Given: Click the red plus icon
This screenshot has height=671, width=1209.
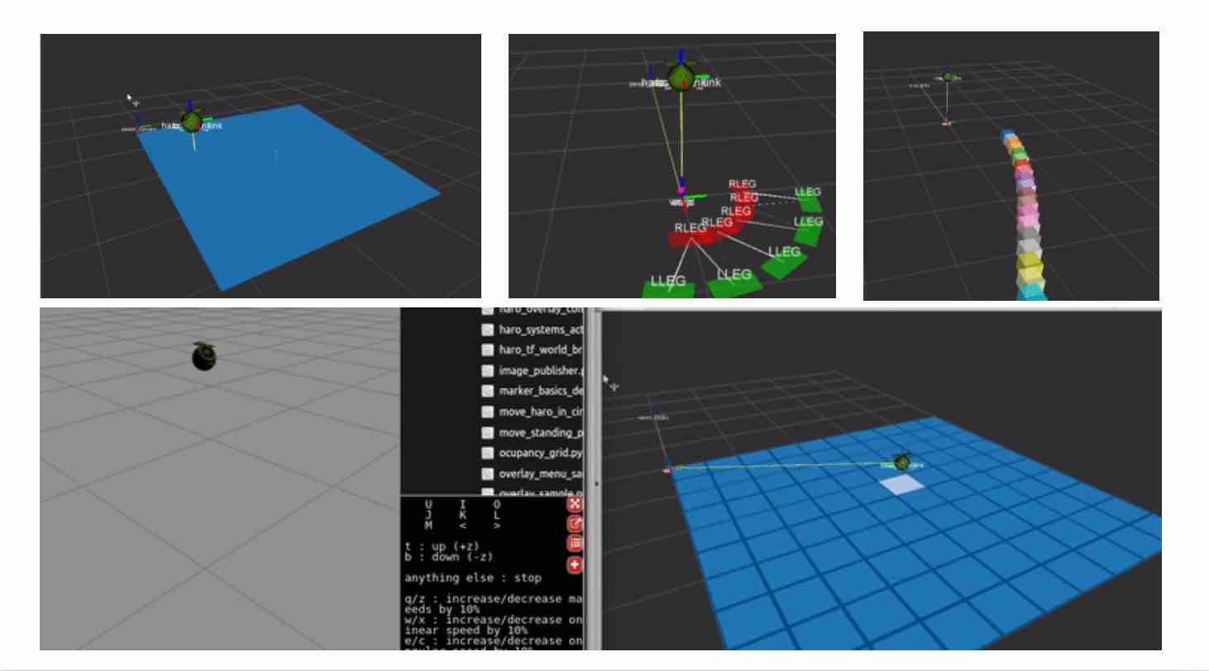Looking at the screenshot, I should click(575, 565).
